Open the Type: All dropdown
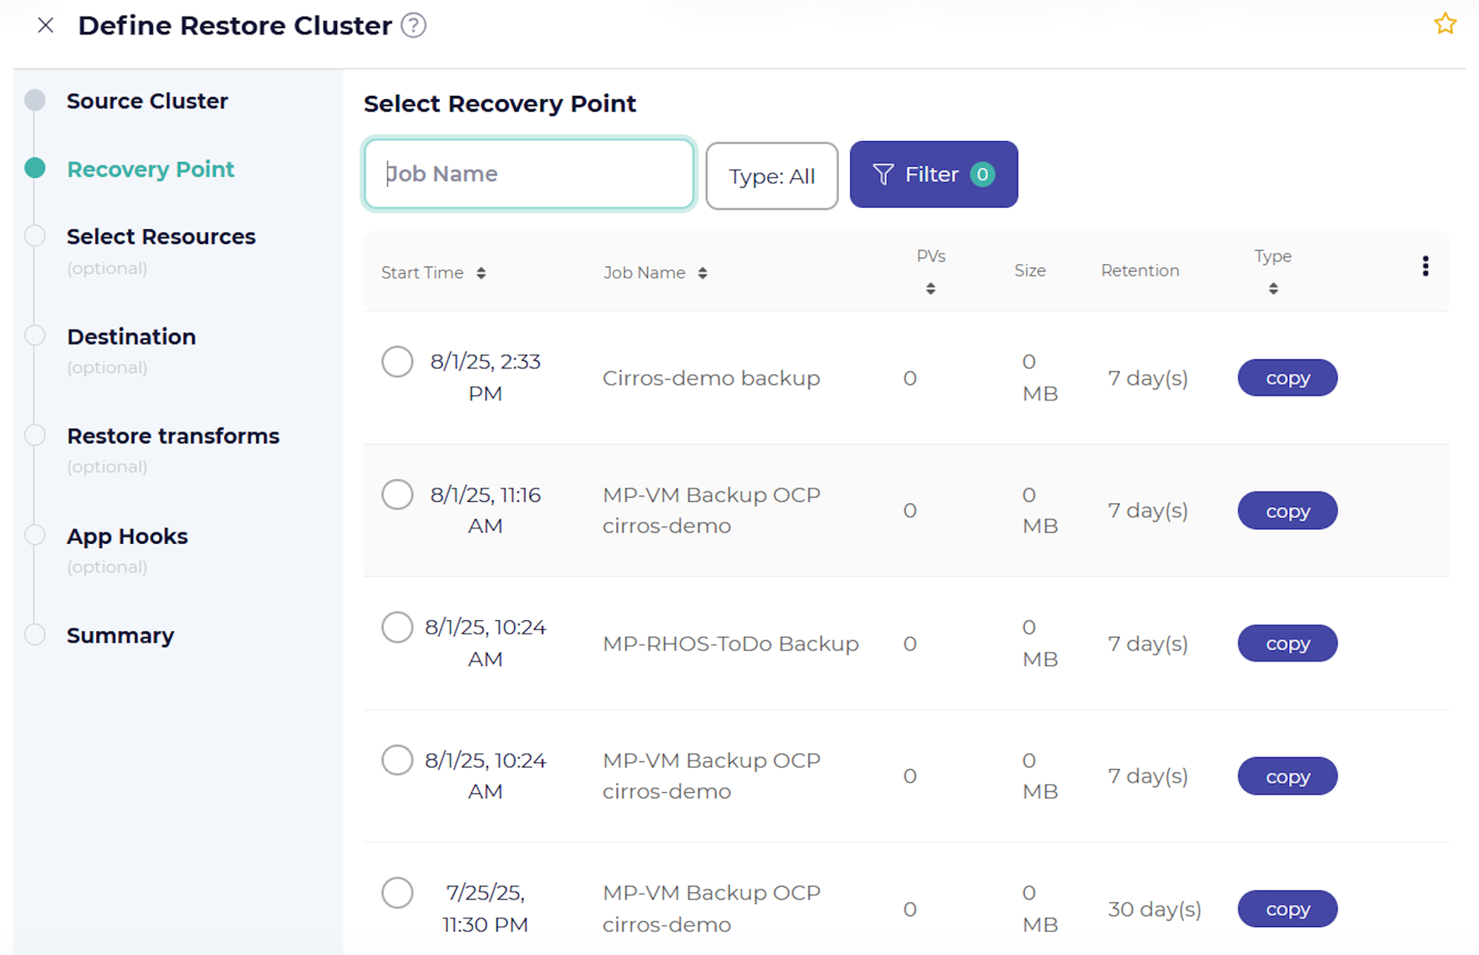Viewport: 1479px width, 955px height. (x=771, y=176)
